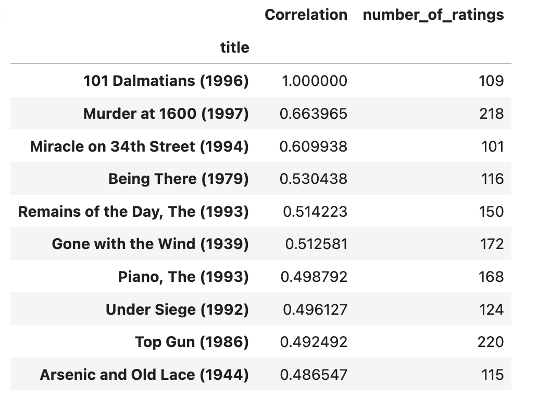Select Arsenic and Old Lace (1944) title

point(144,375)
